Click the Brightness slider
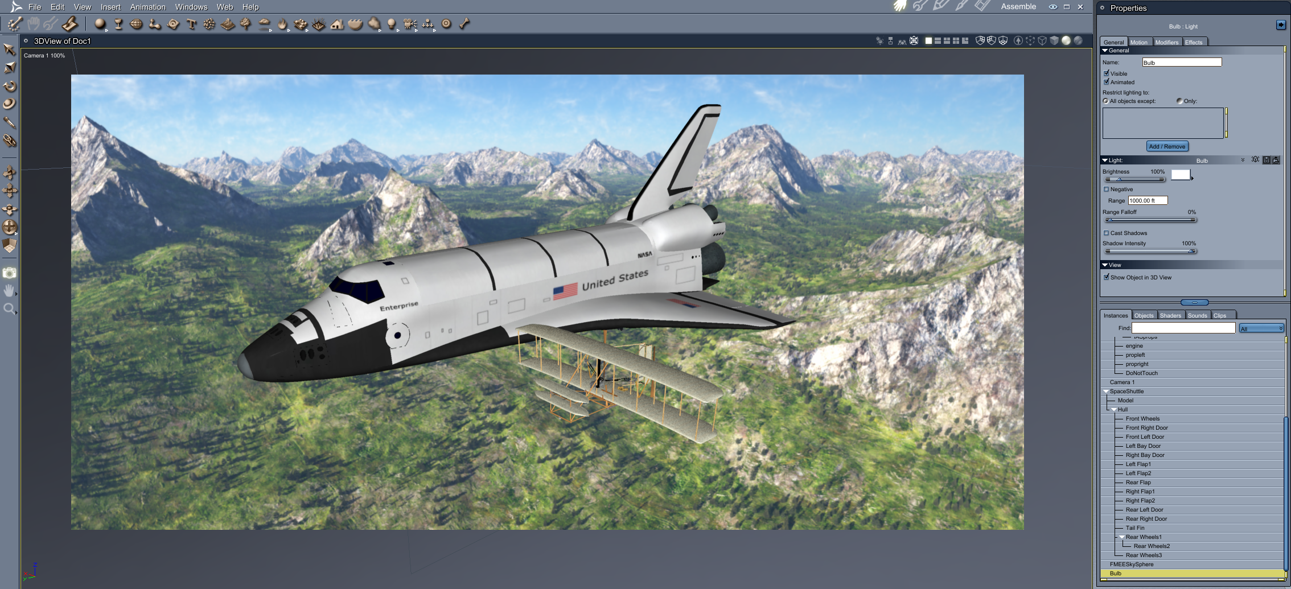The width and height of the screenshot is (1291, 589). (1134, 180)
